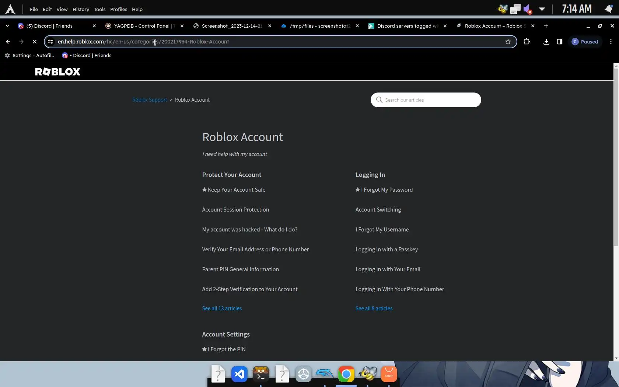Open the File menu

pyautogui.click(x=34, y=9)
